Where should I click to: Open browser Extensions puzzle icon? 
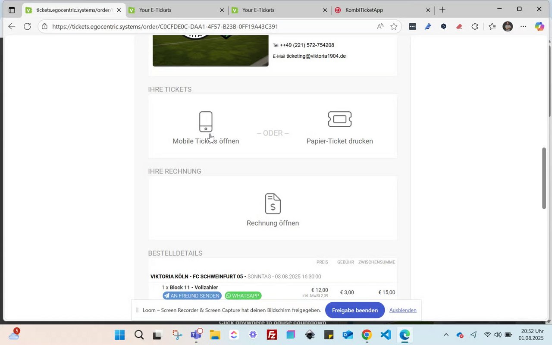pos(475,26)
